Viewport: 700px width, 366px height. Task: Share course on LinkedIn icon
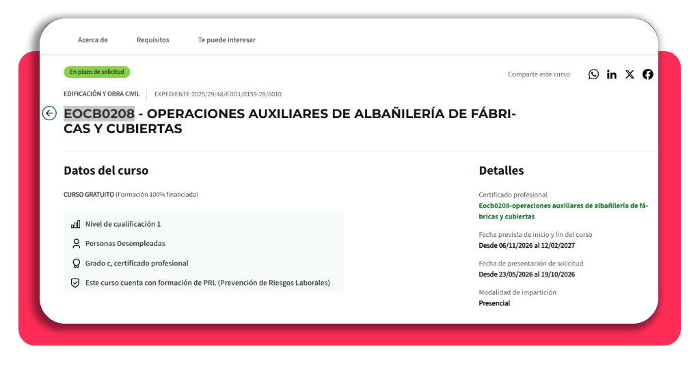tap(612, 74)
